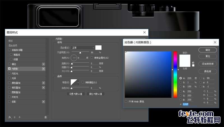Click the inner shadow color swatch
The image size is (224, 127).
[x=99, y=48]
